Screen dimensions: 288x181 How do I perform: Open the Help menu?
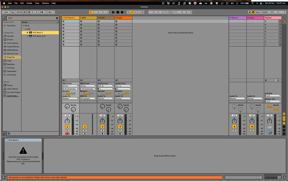point(53,3)
